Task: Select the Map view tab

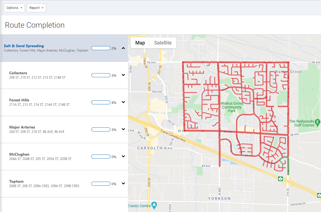Action: pyautogui.click(x=140, y=43)
